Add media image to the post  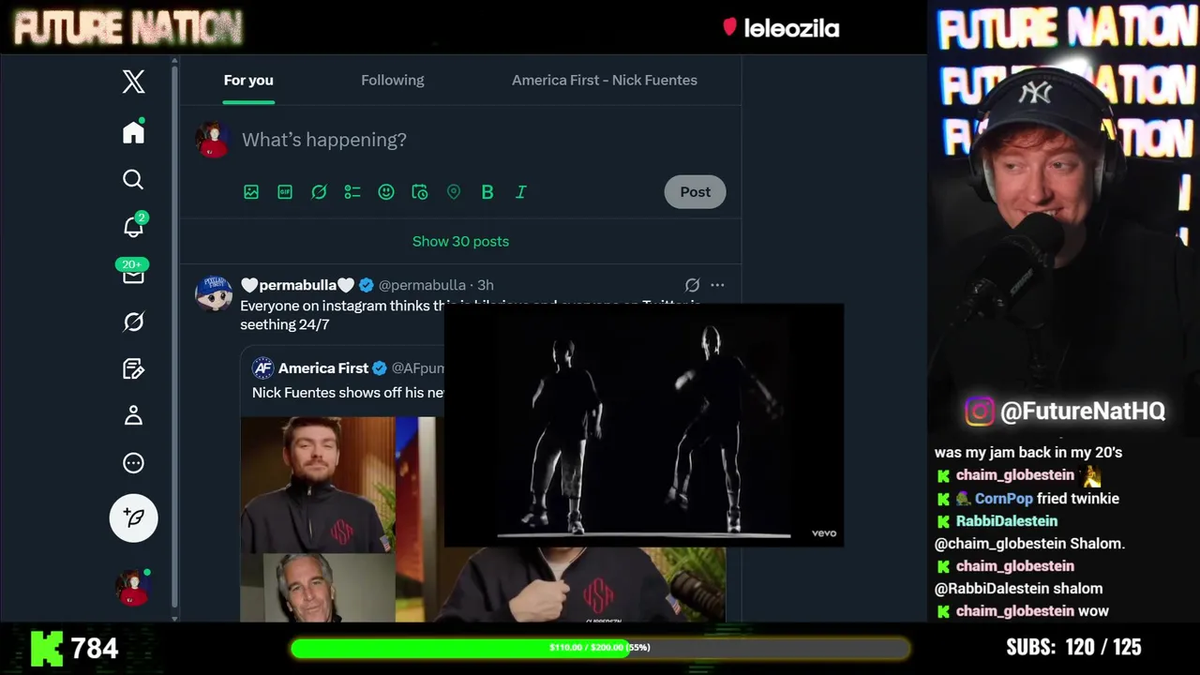coord(251,191)
